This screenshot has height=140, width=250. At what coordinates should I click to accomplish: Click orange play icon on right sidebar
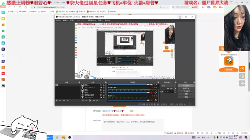(242, 69)
